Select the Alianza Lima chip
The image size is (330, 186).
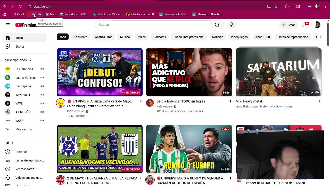pos(104,37)
